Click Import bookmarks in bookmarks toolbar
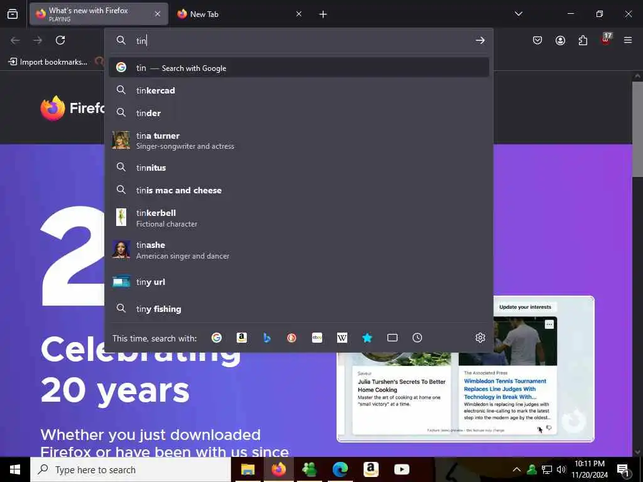This screenshot has height=482, width=643. (x=48, y=62)
